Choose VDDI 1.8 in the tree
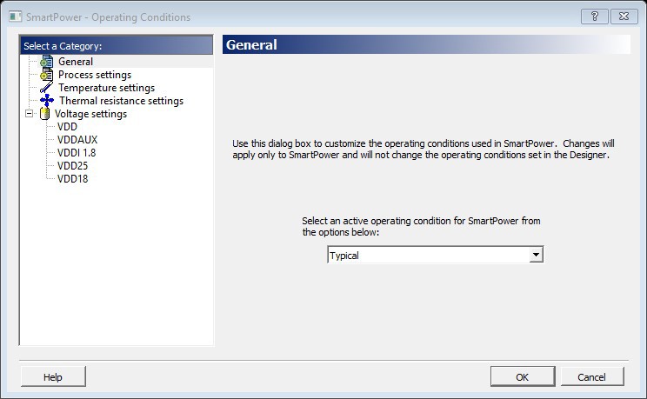Image resolution: width=647 pixels, height=399 pixels. pos(76,153)
